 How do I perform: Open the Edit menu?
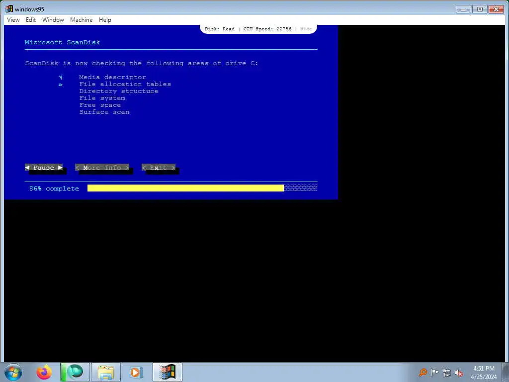[31, 20]
